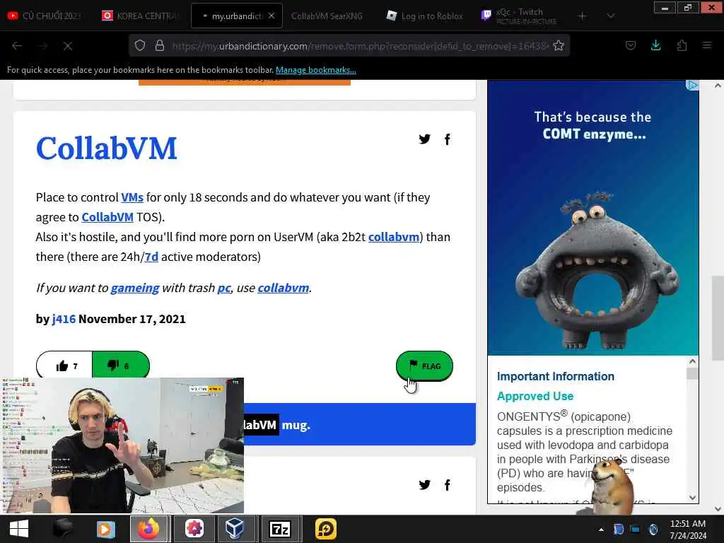Open the CollabVM title link
This screenshot has height=543, width=724.
(106, 148)
